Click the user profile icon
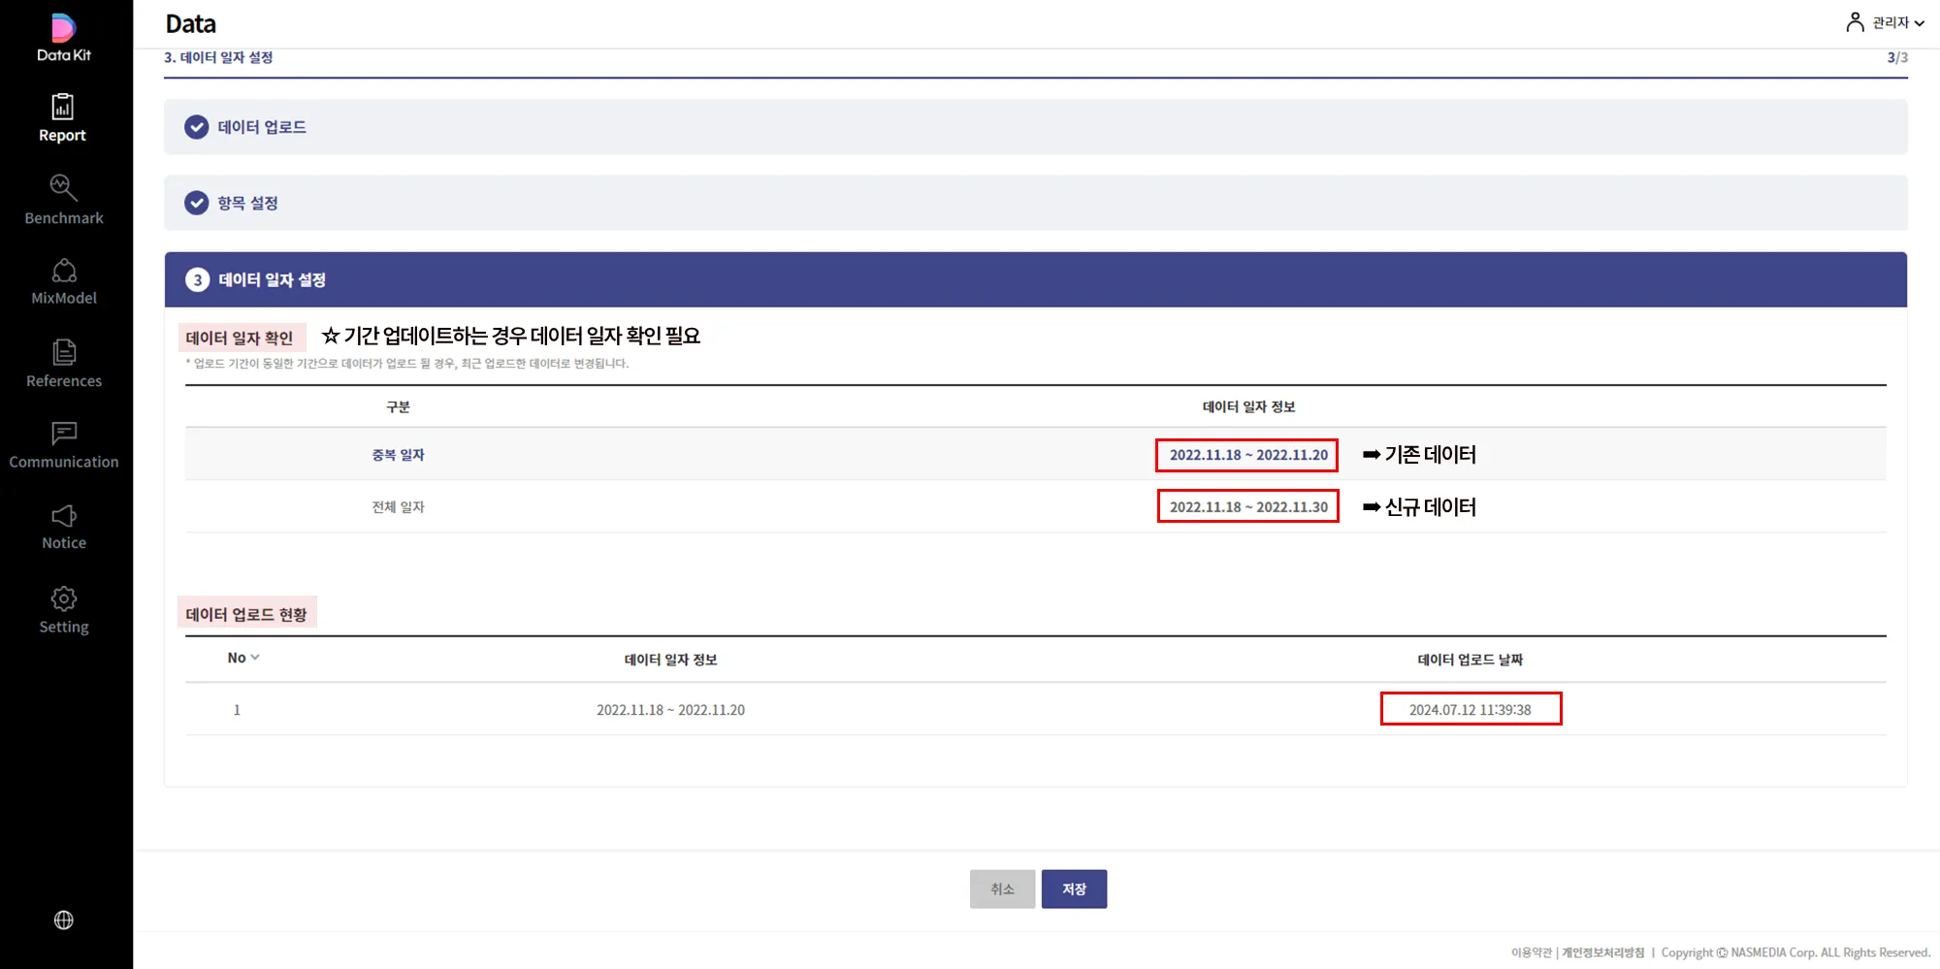Viewport: 1940px width, 969px height. click(x=1855, y=22)
